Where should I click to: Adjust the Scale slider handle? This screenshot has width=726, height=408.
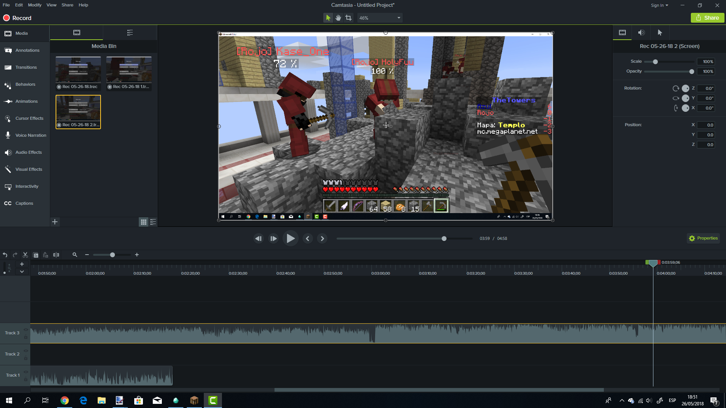click(x=655, y=62)
